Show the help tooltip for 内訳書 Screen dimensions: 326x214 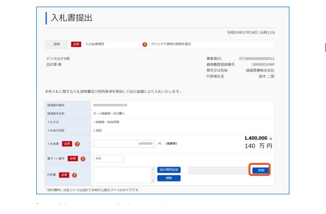pyautogui.click(x=74, y=175)
